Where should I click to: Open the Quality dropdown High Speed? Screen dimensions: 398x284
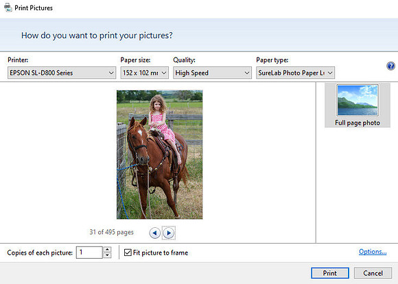pos(212,73)
